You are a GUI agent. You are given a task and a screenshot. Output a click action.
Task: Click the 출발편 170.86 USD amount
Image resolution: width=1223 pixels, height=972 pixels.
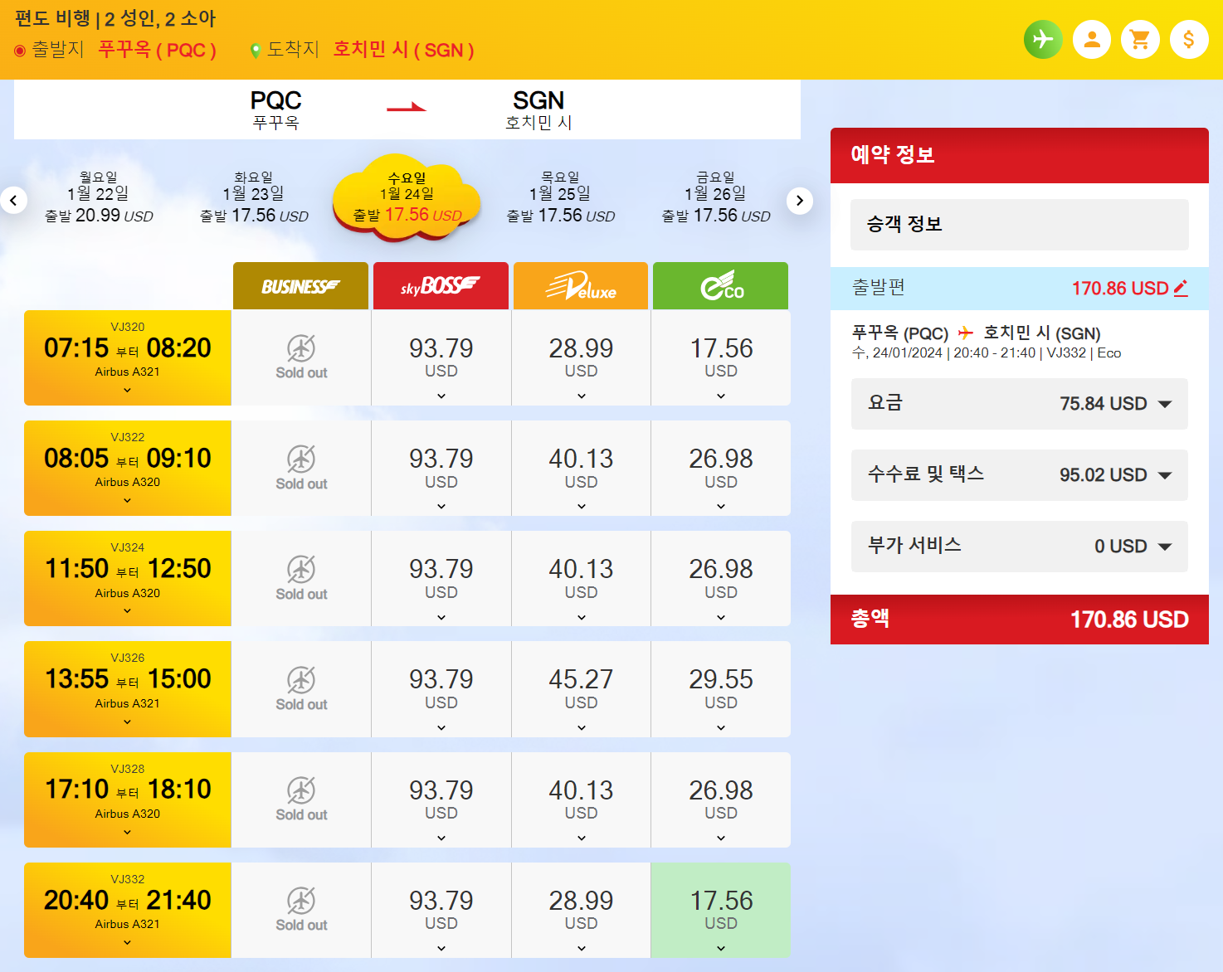pyautogui.click(x=1119, y=289)
